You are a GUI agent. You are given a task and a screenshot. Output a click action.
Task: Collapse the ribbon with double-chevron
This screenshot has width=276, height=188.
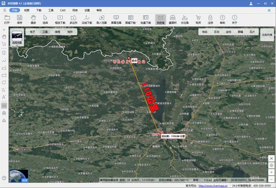269,10
